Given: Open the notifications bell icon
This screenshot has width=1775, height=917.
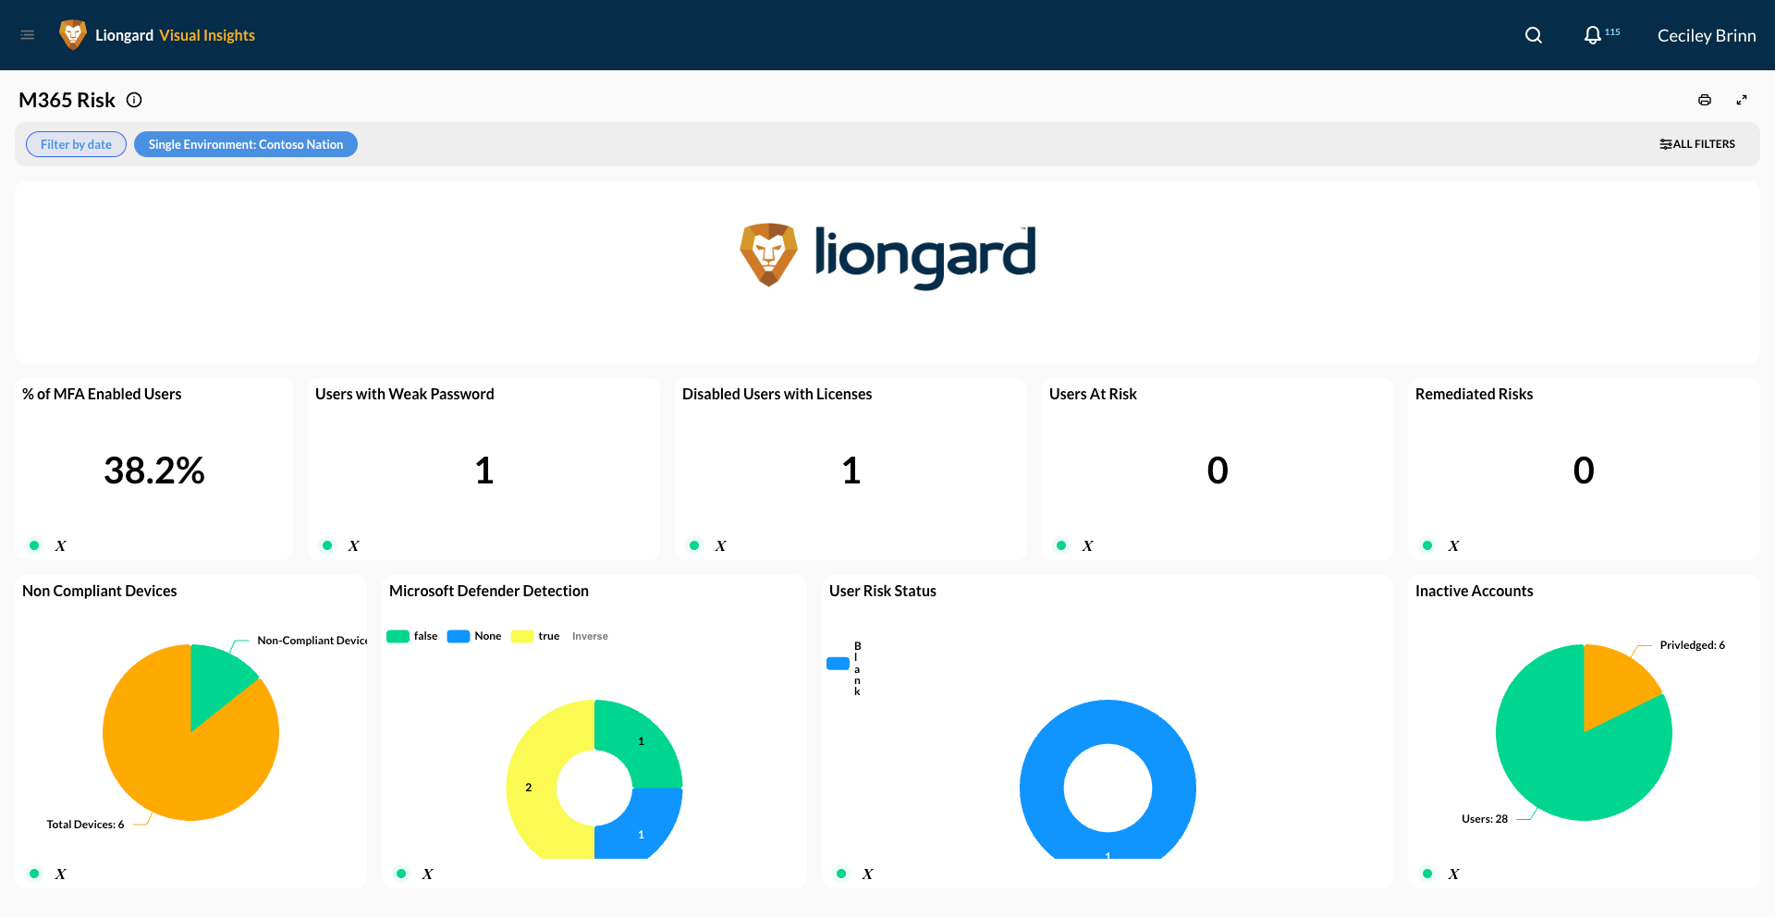Looking at the screenshot, I should tap(1592, 35).
